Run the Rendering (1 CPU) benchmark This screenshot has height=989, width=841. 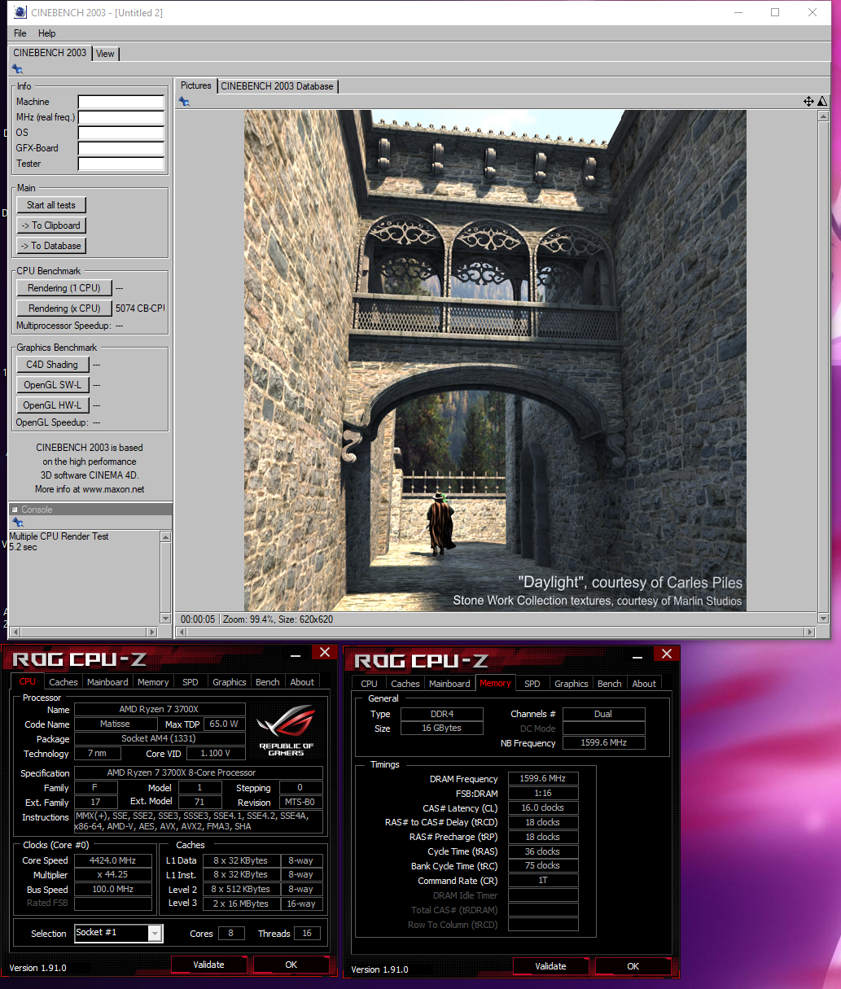pos(64,288)
